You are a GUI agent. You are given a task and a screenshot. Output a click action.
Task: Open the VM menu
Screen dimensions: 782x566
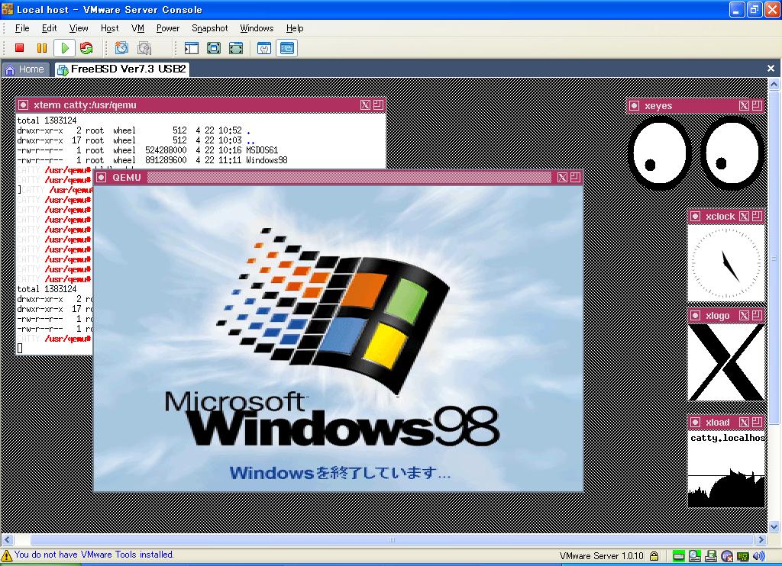tap(137, 28)
